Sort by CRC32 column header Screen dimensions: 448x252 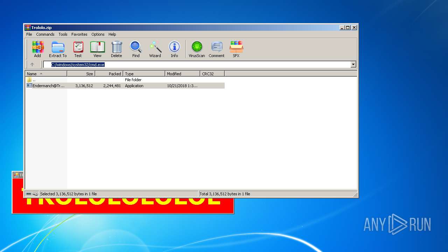(x=212, y=74)
